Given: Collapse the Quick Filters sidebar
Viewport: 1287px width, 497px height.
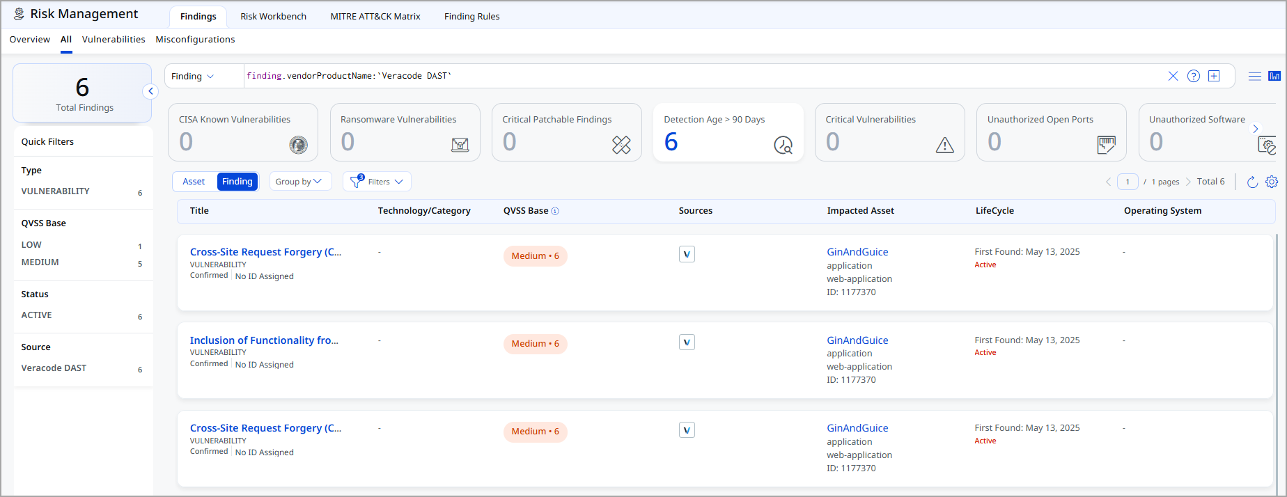Looking at the screenshot, I should tap(150, 91).
